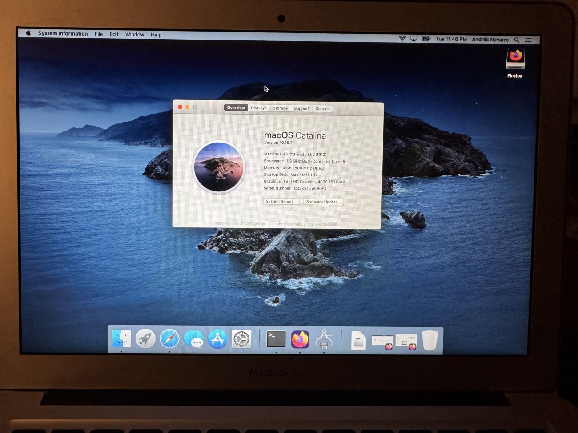Image resolution: width=578 pixels, height=433 pixels.
Task: Click the Firefox icon in the dock
Action: (x=300, y=340)
